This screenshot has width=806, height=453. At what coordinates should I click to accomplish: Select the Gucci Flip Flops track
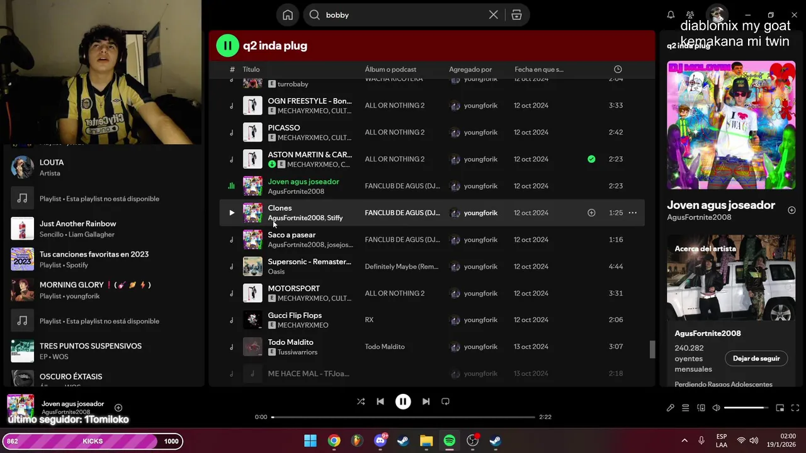pos(295,315)
